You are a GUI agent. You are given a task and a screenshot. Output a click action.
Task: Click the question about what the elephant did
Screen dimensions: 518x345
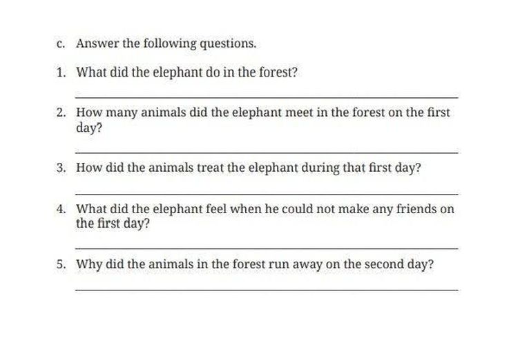[x=186, y=72]
